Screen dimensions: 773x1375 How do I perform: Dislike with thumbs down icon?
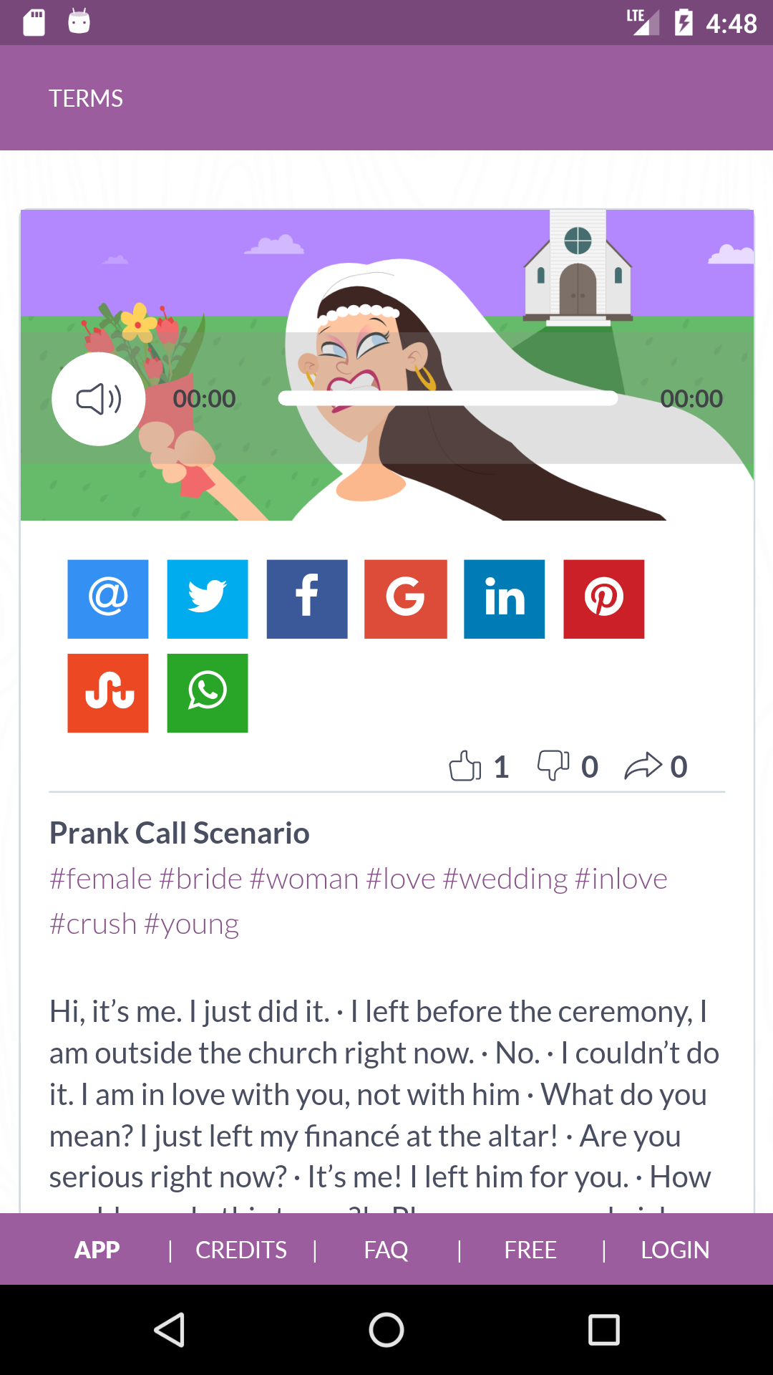[553, 766]
